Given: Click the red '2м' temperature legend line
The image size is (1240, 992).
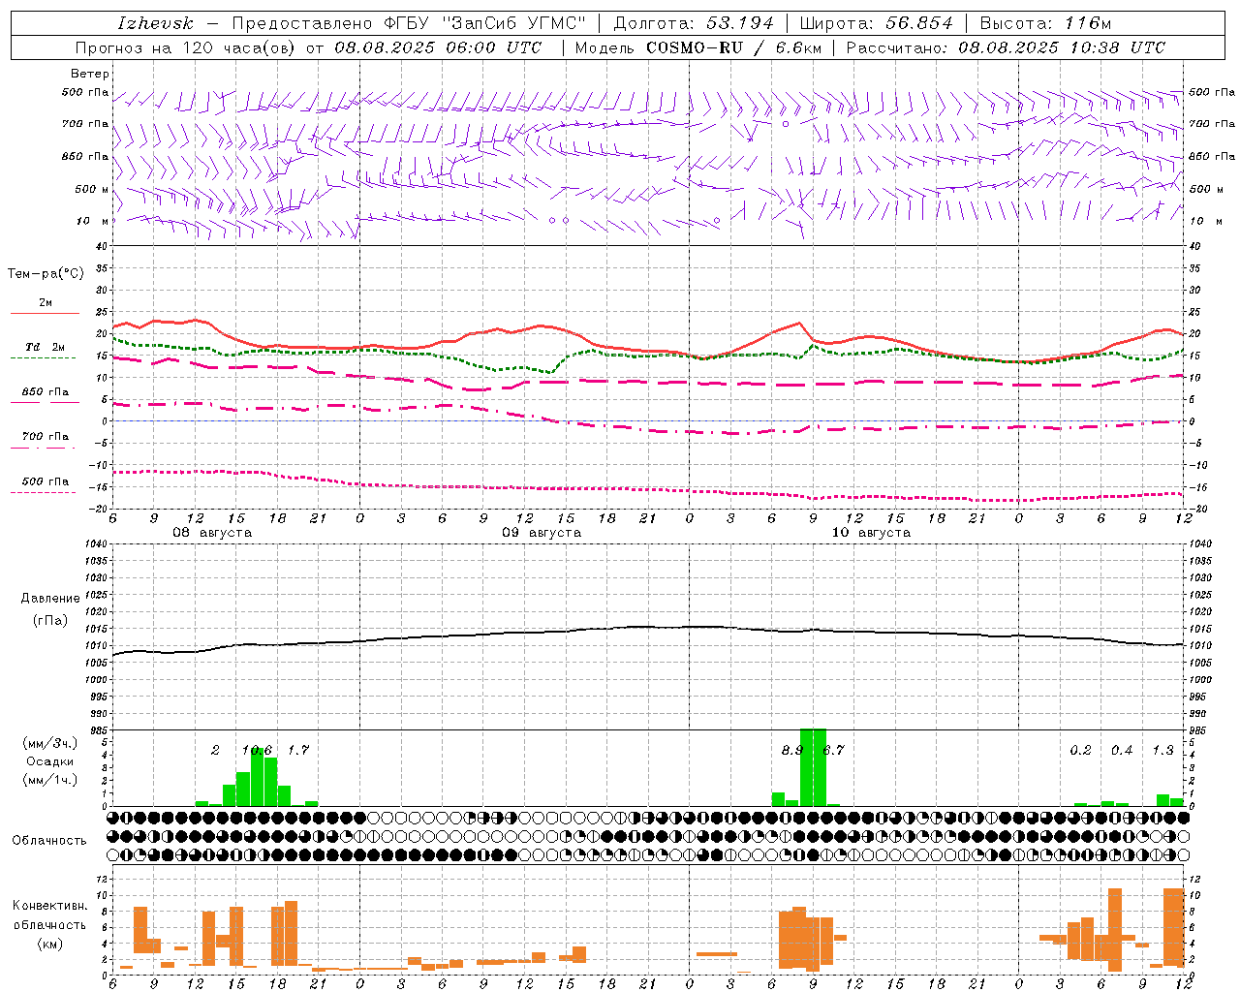Looking at the screenshot, I should tap(45, 314).
